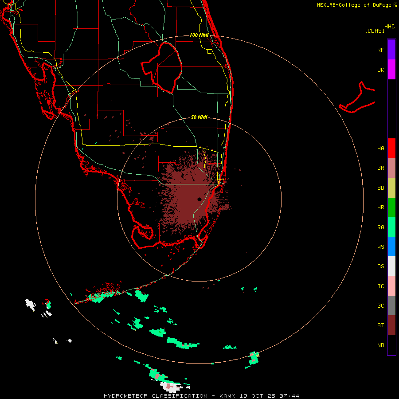The width and height of the screenshot is (399, 399).
Task: Click the RA legend label
Action: [380, 227]
